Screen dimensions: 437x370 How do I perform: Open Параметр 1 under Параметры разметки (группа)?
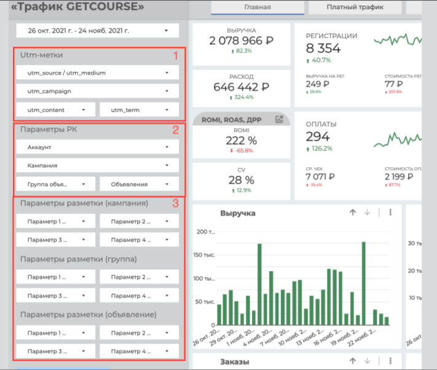click(x=56, y=277)
